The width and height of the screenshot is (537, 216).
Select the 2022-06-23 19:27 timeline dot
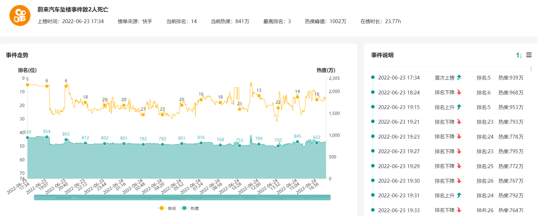373,151
